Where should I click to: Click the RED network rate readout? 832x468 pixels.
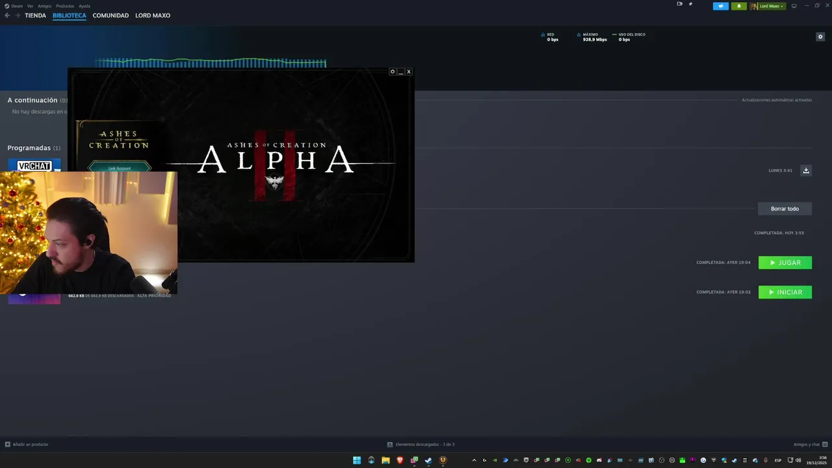point(550,37)
